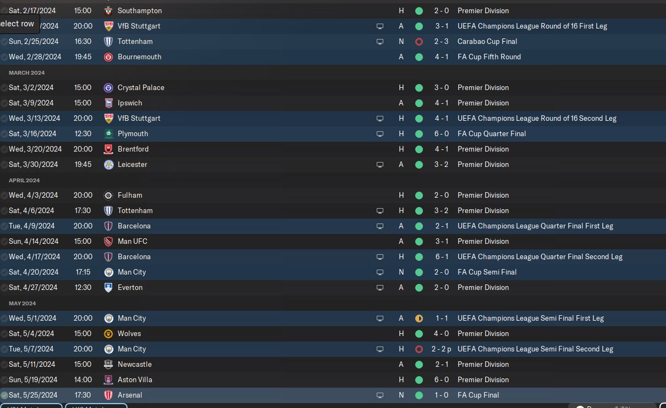
Task: Collapse the MARCH 2024 month header
Action: click(x=27, y=72)
